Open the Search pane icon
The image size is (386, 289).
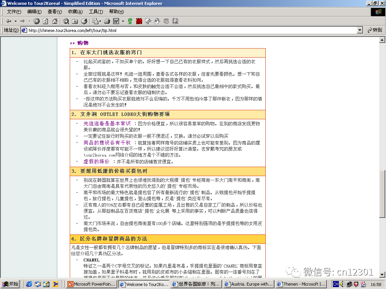pos(66,21)
